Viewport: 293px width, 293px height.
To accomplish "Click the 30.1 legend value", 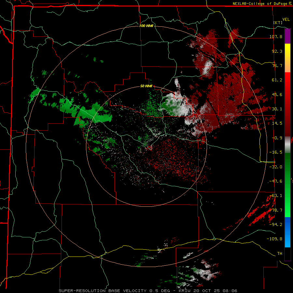I will [x=277, y=109].
